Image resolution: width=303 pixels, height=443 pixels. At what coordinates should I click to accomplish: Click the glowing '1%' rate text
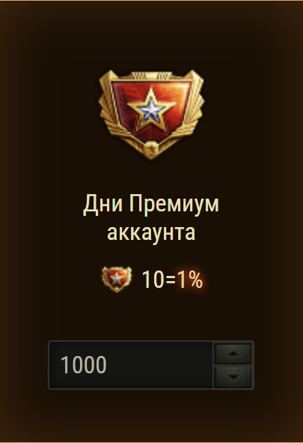pos(190,280)
